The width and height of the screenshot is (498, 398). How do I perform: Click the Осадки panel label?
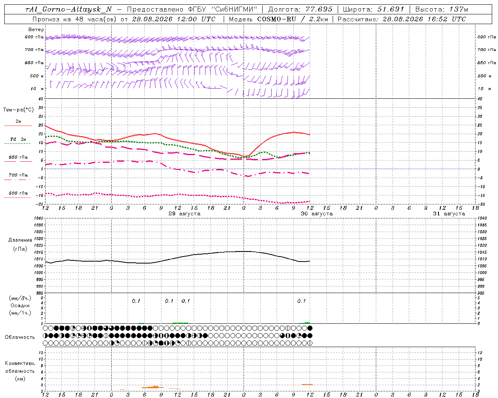pyautogui.click(x=20, y=305)
